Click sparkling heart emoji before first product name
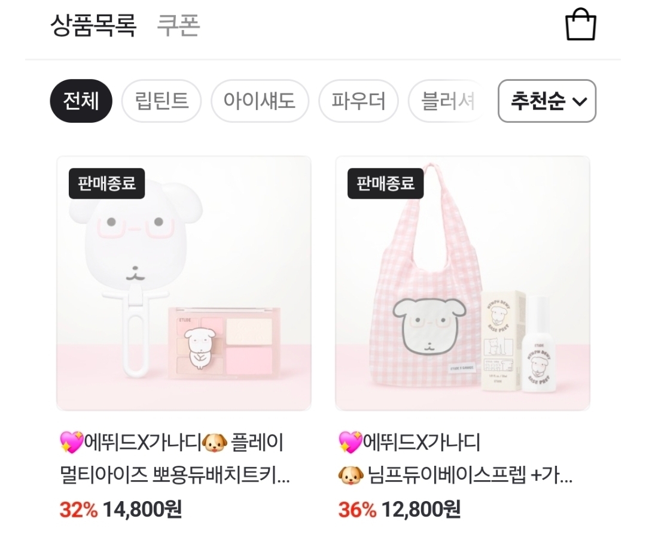 pyautogui.click(x=72, y=442)
